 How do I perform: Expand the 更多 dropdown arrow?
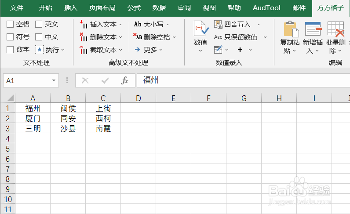point(161,50)
